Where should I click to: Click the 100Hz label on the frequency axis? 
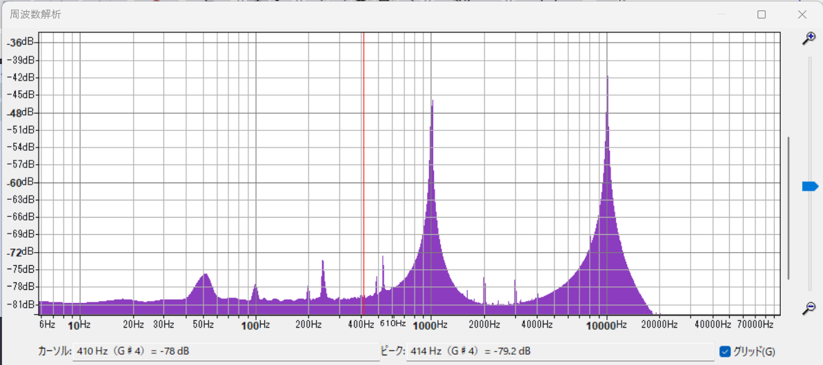pyautogui.click(x=256, y=324)
